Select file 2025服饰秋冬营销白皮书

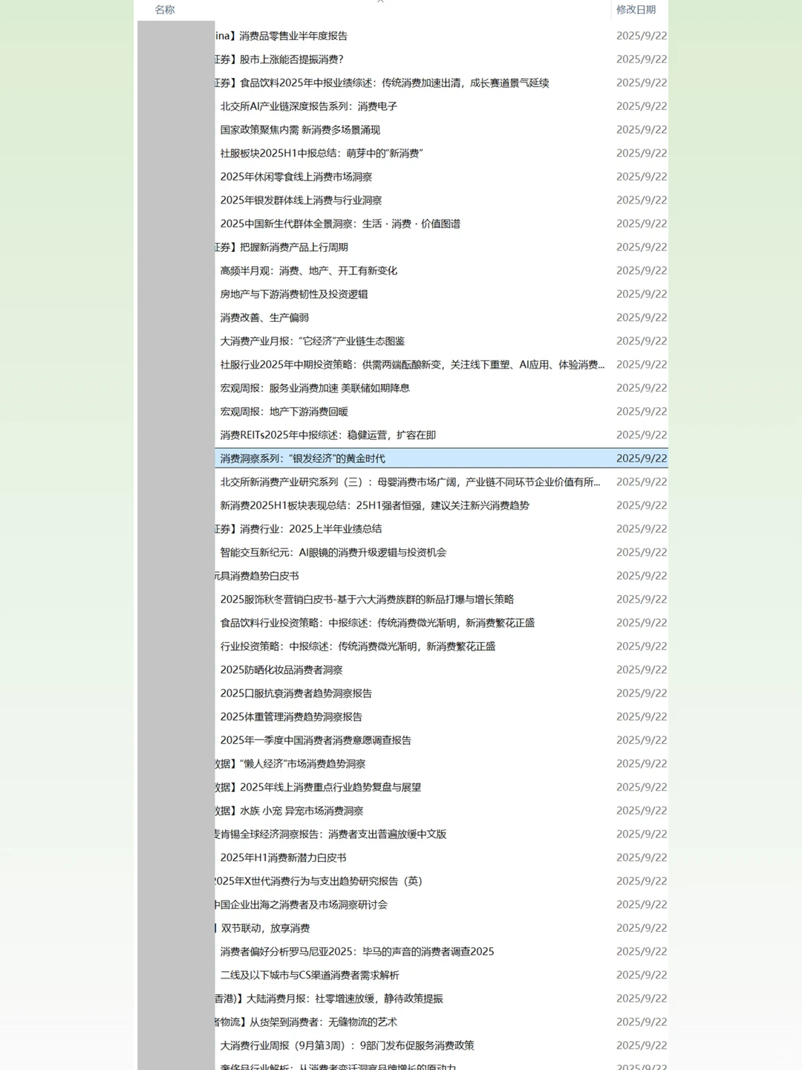click(367, 600)
